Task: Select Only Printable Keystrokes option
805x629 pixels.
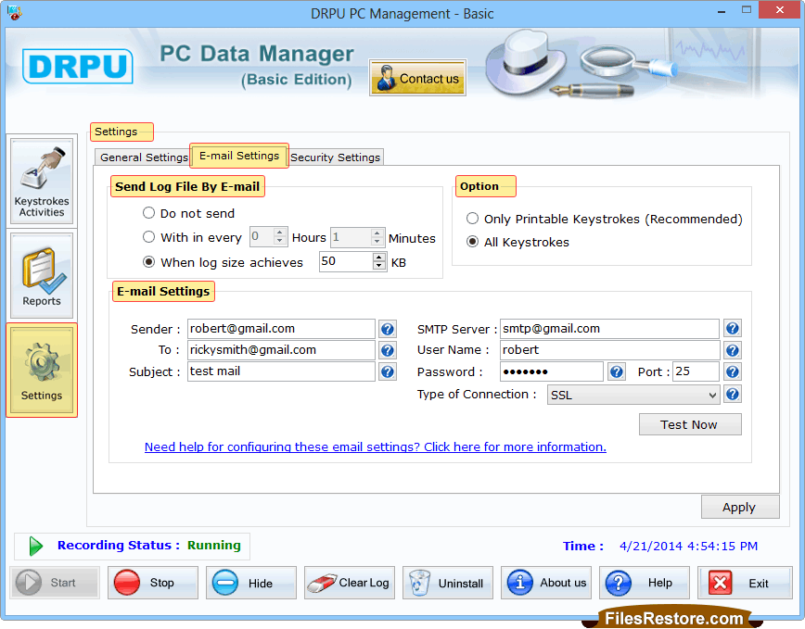Action: (x=472, y=219)
